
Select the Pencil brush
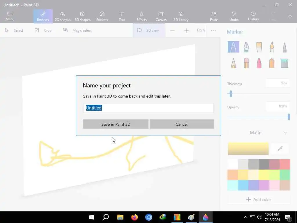click(x=233, y=63)
